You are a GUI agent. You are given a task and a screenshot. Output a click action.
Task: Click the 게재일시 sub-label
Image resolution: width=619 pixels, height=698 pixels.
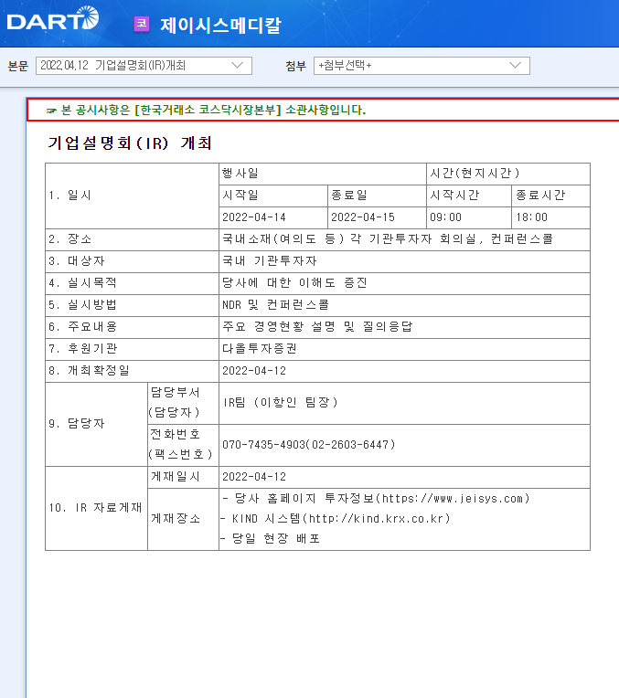183,477
